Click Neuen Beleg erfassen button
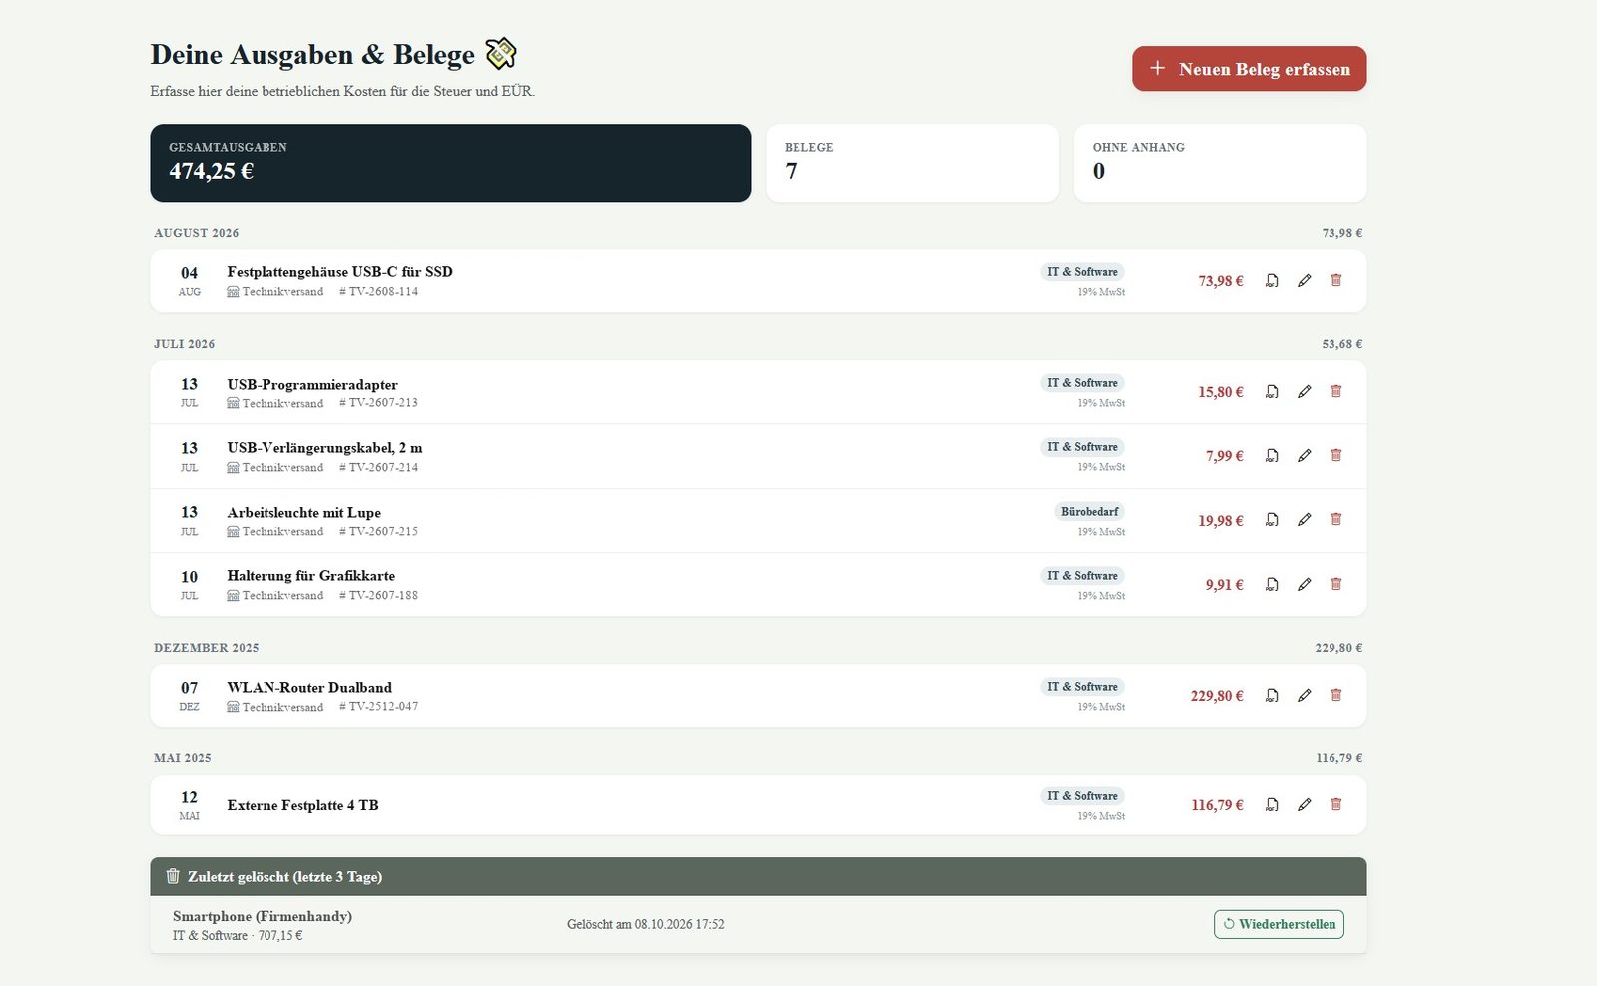Viewport: 1597px width, 986px height. pos(1249,69)
